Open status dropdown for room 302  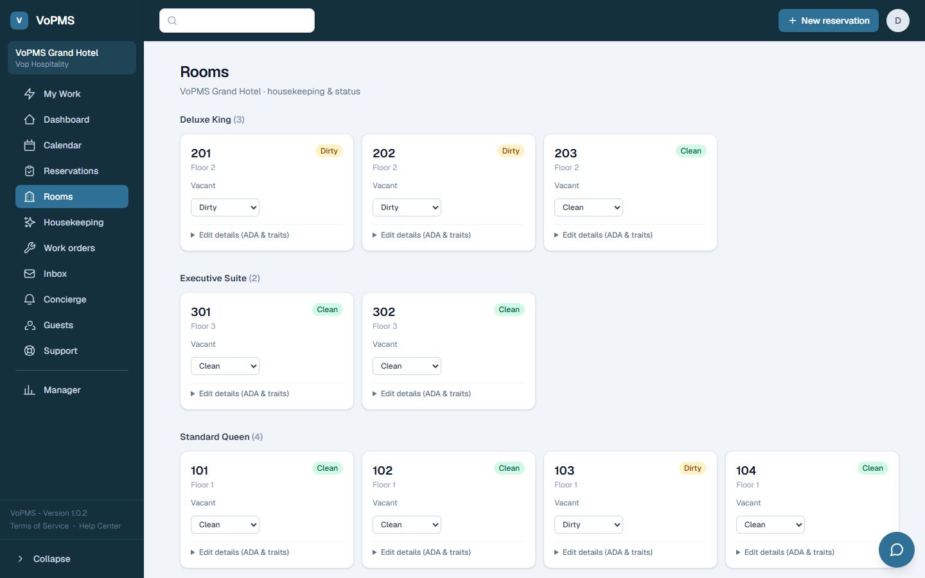point(407,366)
